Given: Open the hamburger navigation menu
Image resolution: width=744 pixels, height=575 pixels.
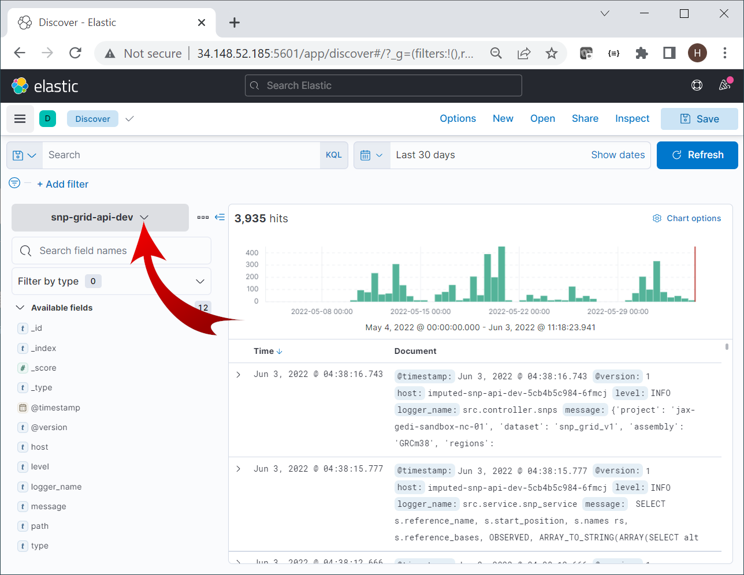Looking at the screenshot, I should click(x=20, y=119).
